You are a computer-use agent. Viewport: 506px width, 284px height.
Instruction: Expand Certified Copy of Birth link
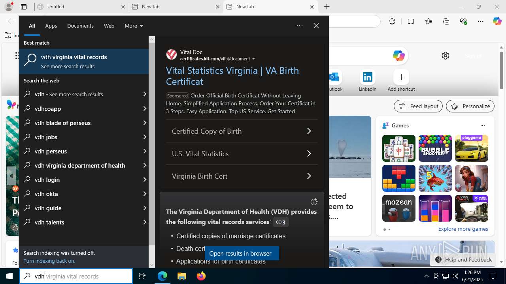click(242, 131)
